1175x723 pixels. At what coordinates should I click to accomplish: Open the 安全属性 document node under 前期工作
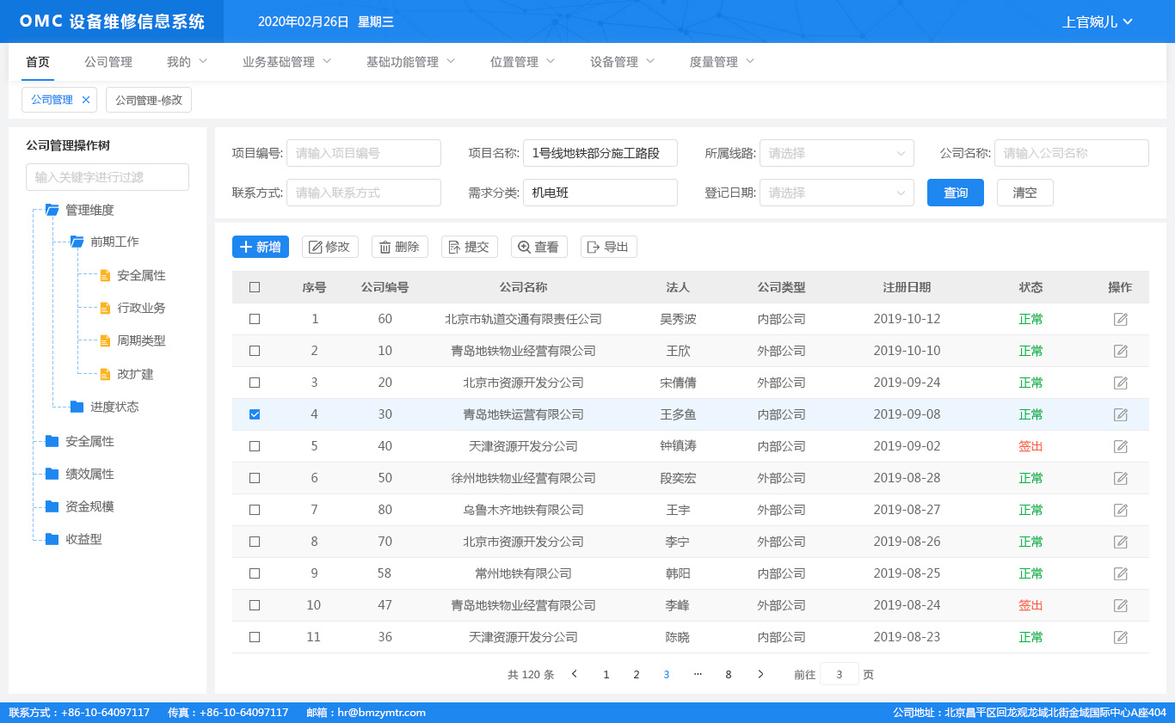[132, 276]
